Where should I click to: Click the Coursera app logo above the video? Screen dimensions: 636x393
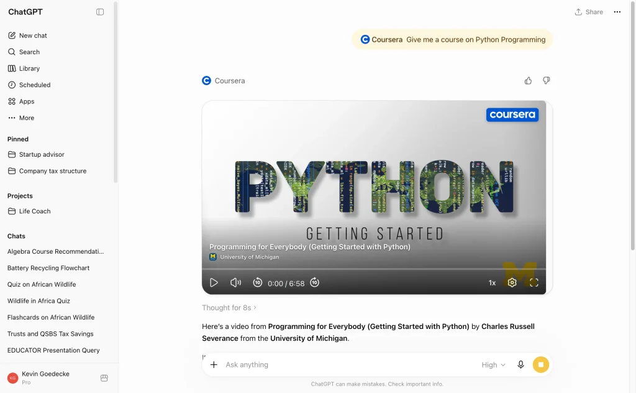pyautogui.click(x=206, y=81)
